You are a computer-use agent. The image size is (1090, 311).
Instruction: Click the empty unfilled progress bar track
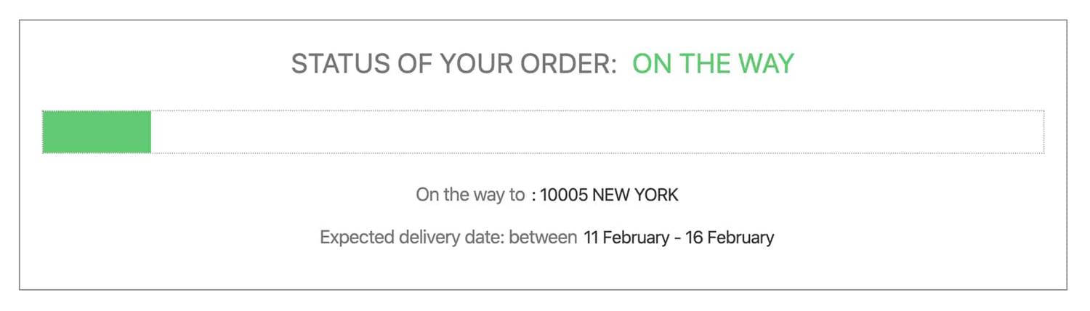[596, 132]
